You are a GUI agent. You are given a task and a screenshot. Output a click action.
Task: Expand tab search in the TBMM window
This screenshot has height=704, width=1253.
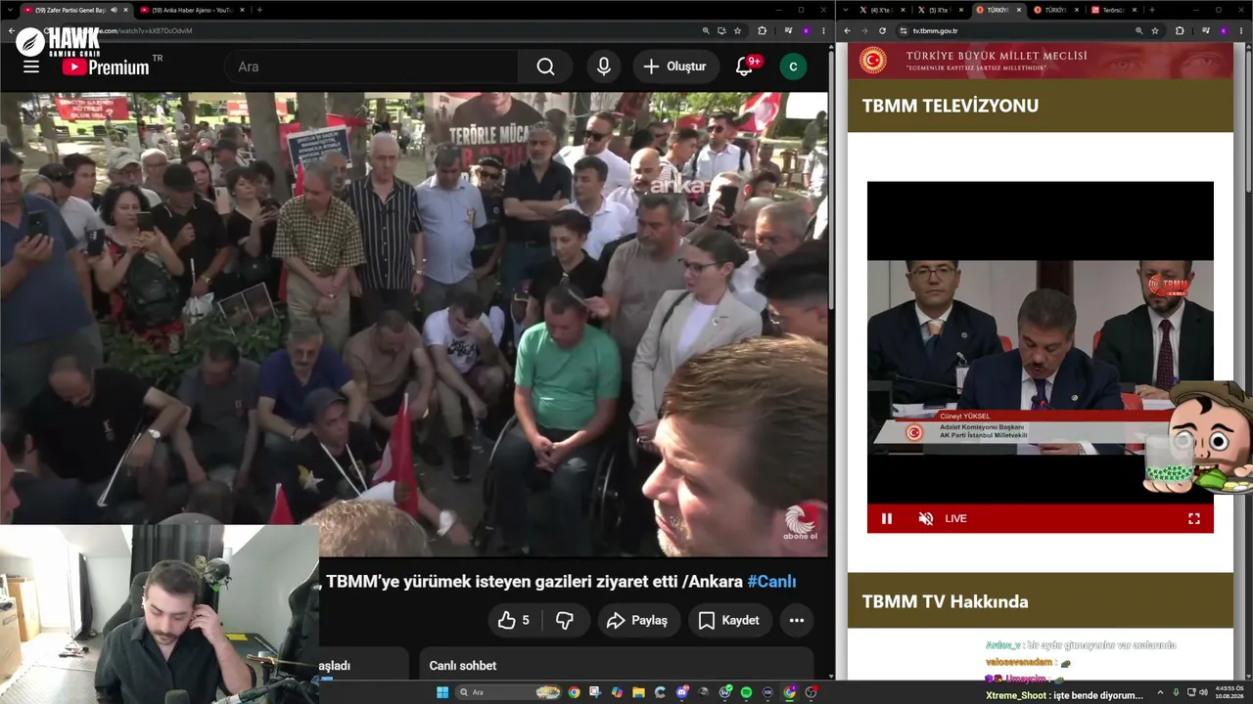click(846, 10)
